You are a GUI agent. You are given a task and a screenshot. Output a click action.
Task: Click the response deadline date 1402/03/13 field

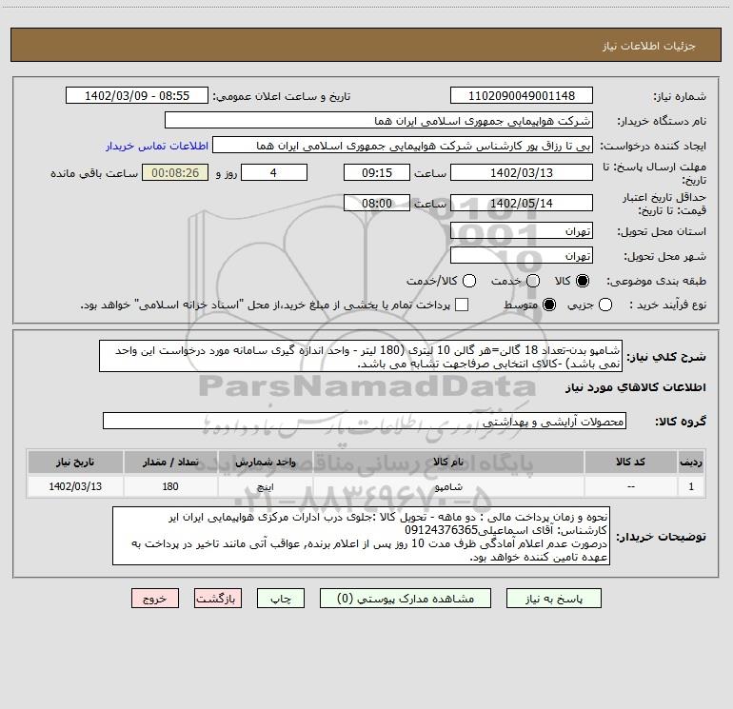522,172
